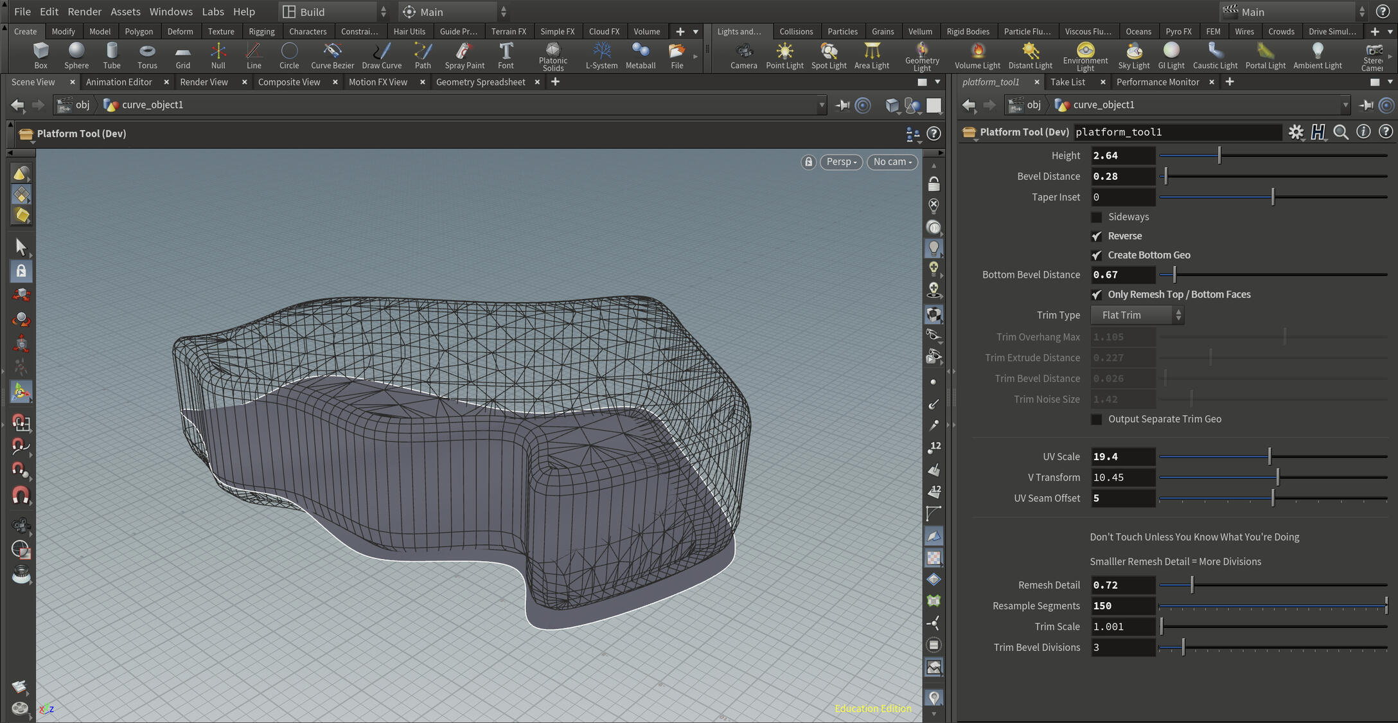Viewport: 1398px width, 723px height.
Task: Open the Persp viewport menu
Action: pos(841,162)
